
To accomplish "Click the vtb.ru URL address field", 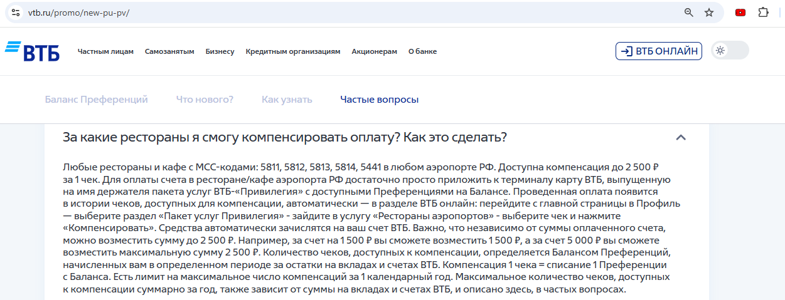I will [x=314, y=13].
